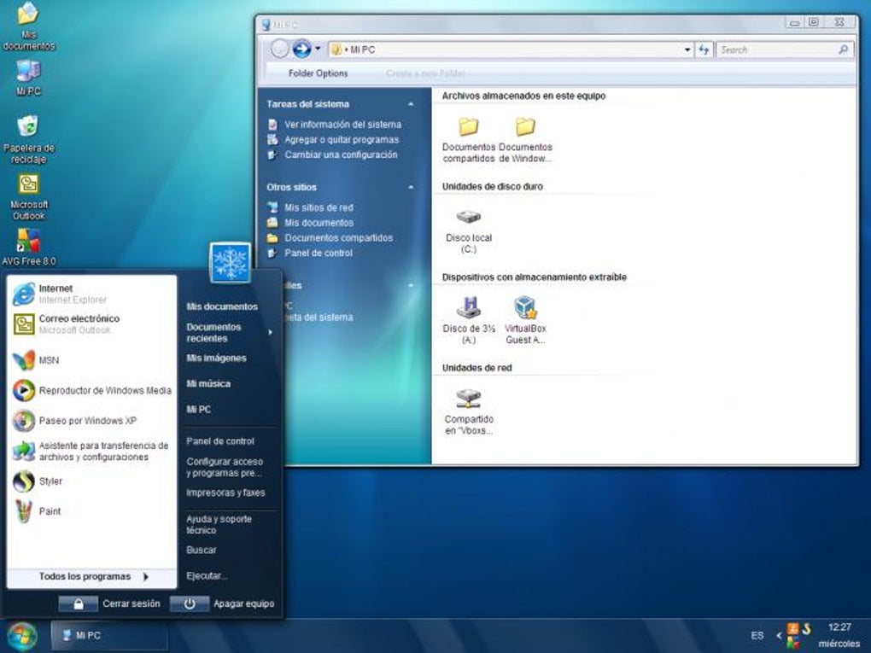Image resolution: width=871 pixels, height=653 pixels.
Task: Open Mis documentos in Start menu
Action: tap(222, 306)
